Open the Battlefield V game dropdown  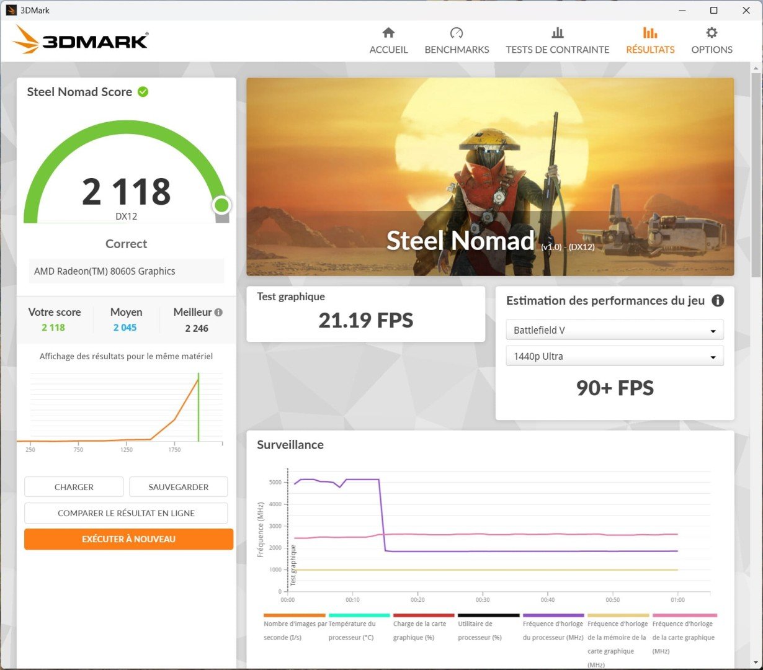(x=615, y=330)
